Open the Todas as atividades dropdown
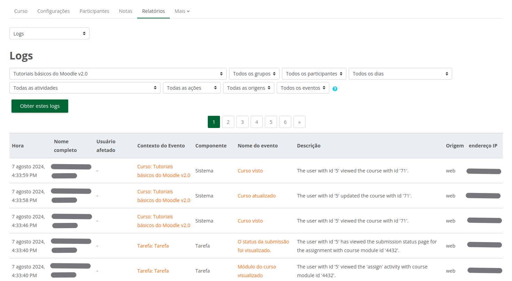 85,88
